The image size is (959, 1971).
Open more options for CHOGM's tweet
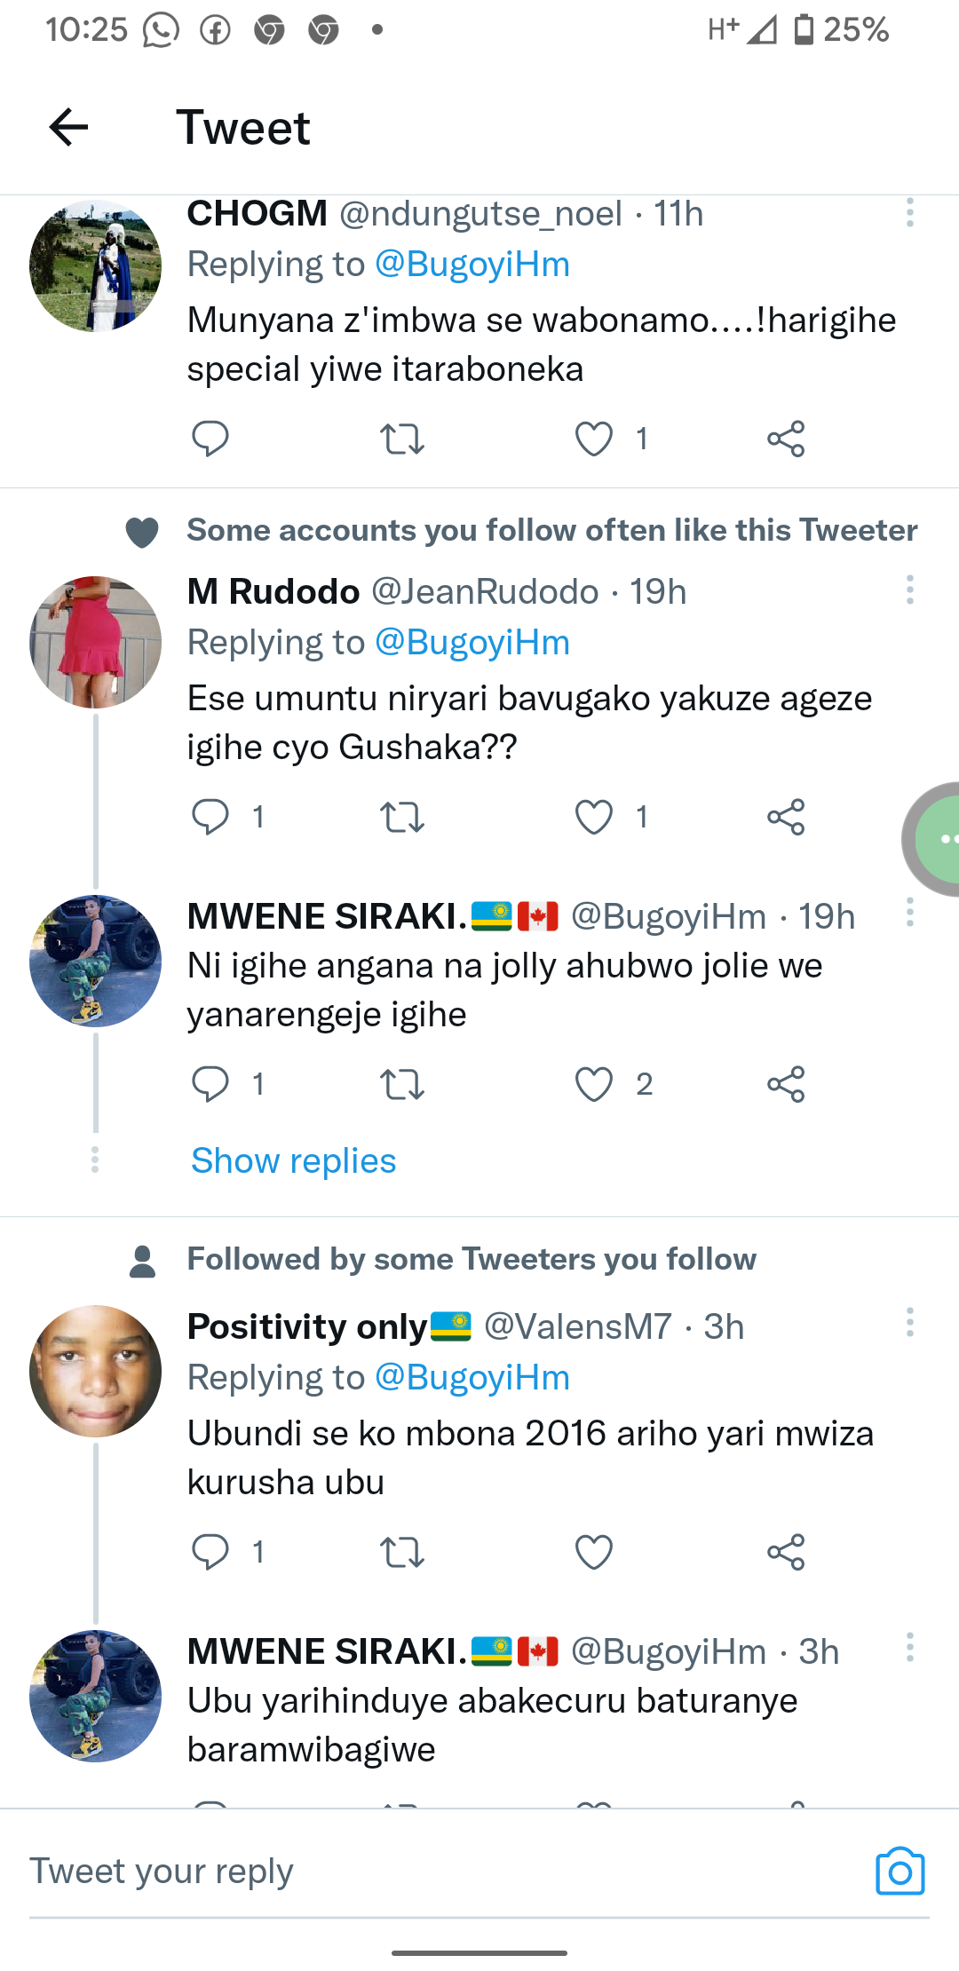coord(909,213)
